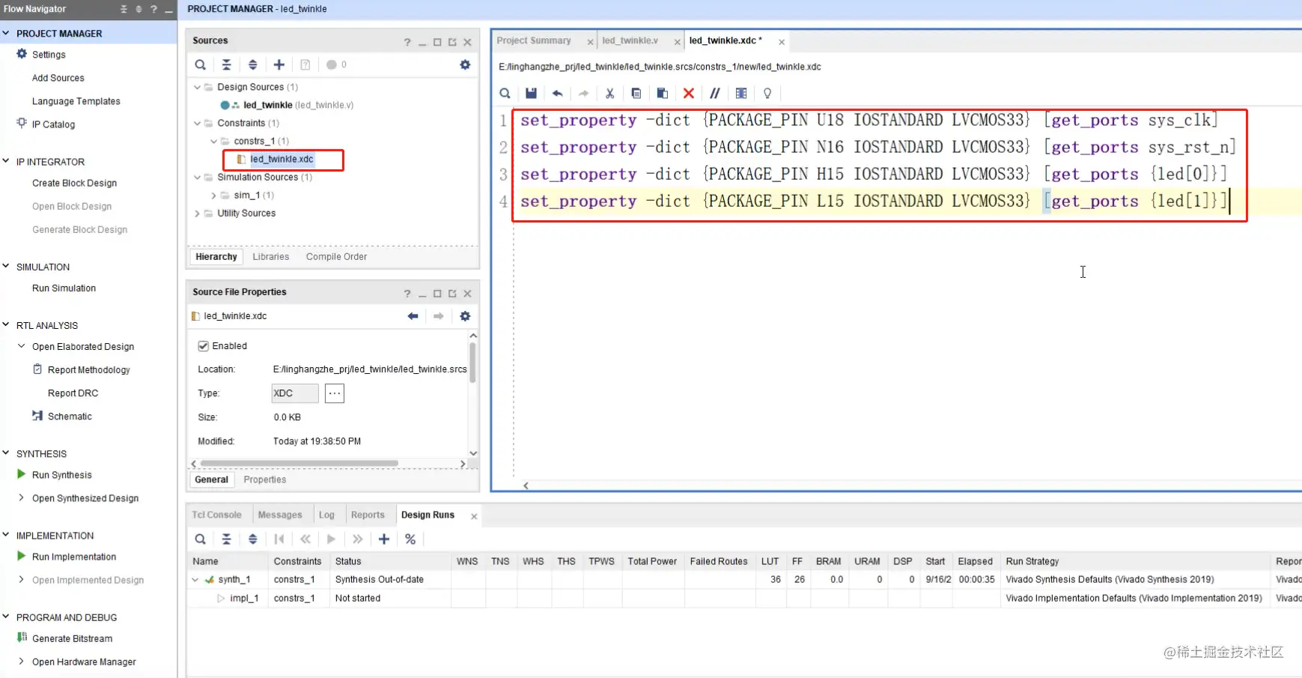Click the percent icon in Design Runs toolbar
This screenshot has height=678, width=1302.
click(x=410, y=539)
